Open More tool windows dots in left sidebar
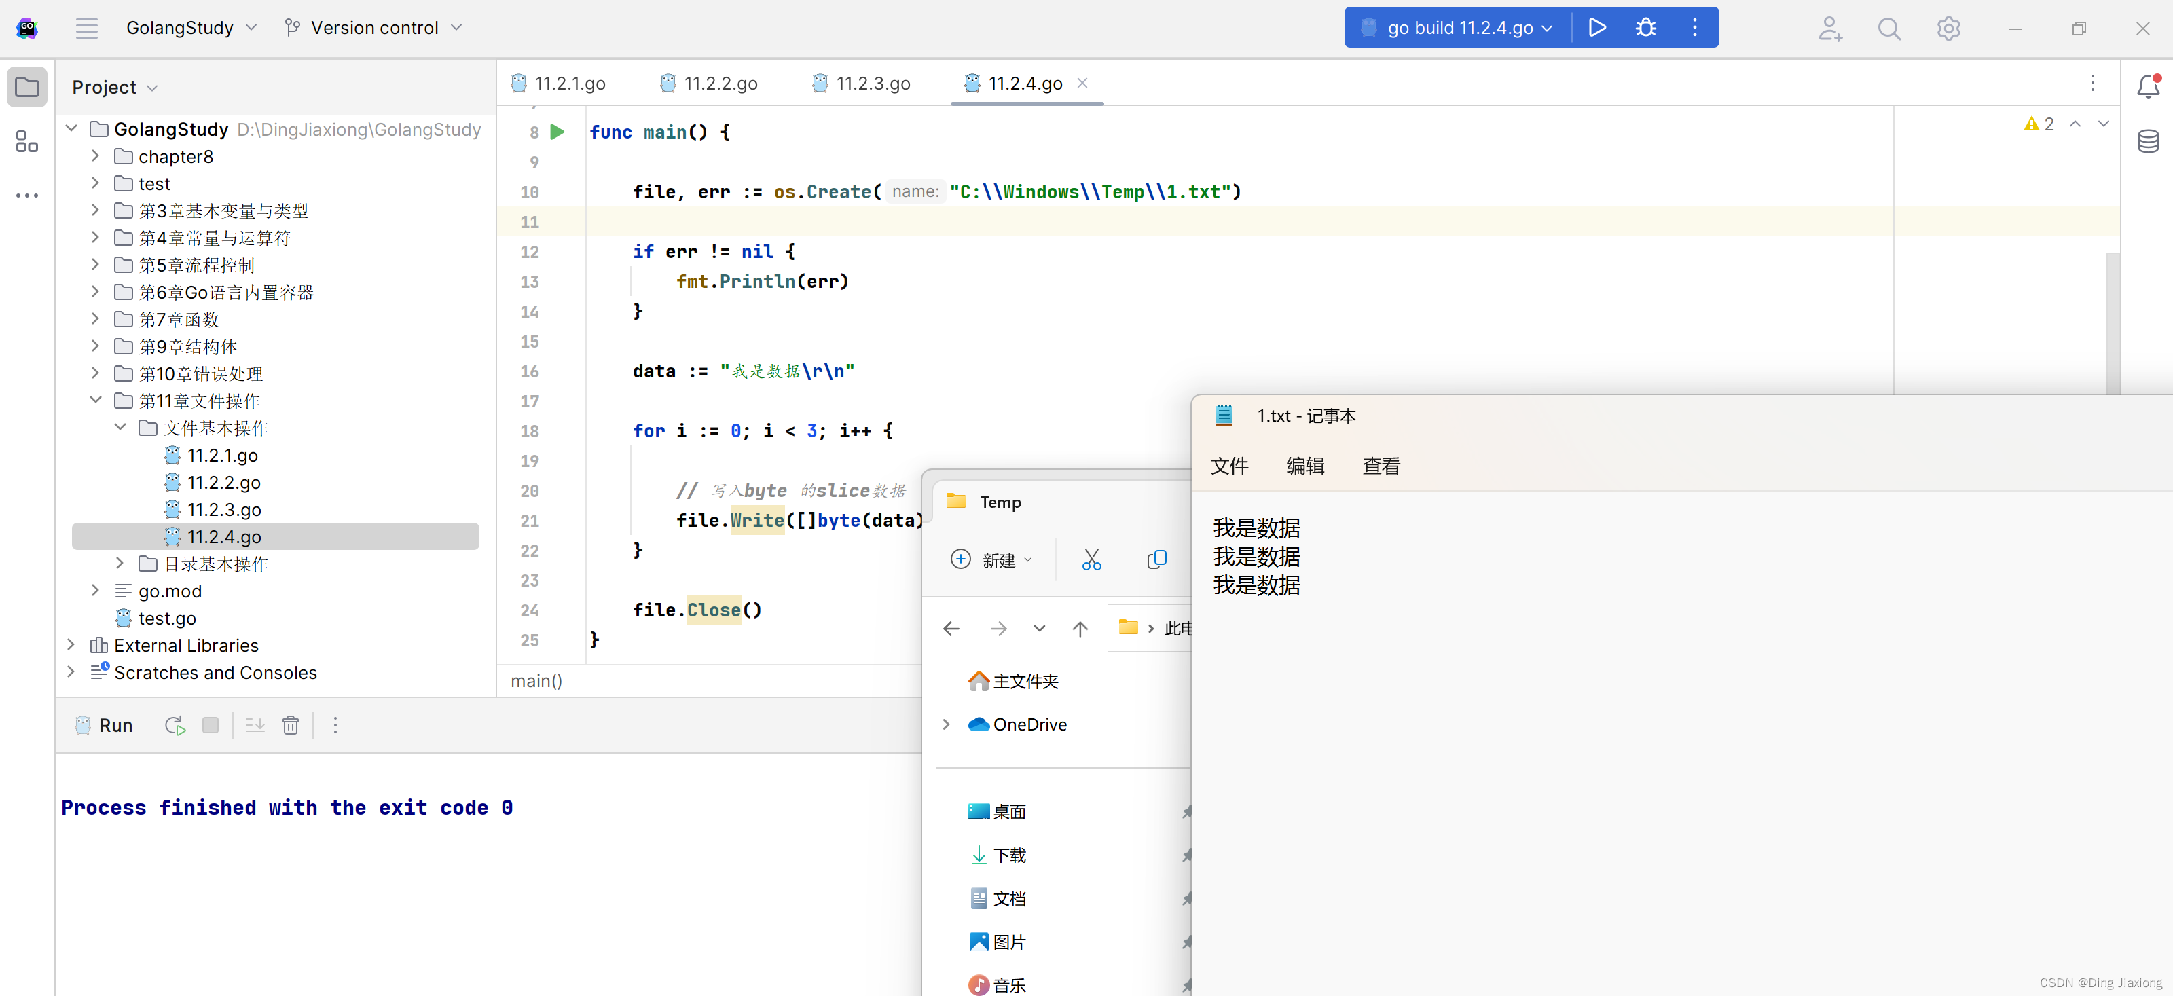2173x996 pixels. click(27, 195)
